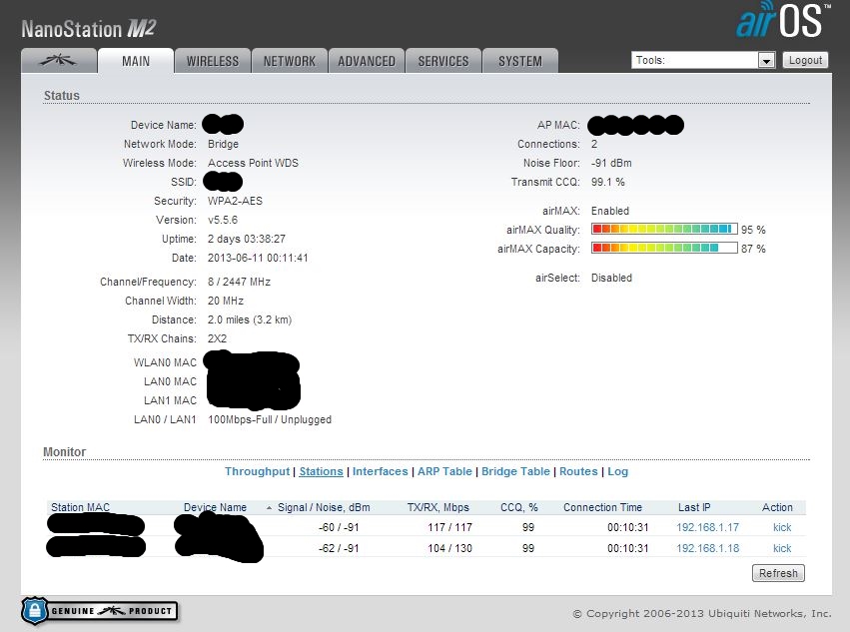Open the WIRELESS tab

click(213, 61)
